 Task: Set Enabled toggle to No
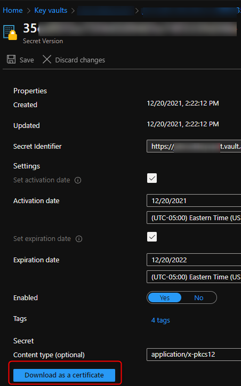point(199,297)
